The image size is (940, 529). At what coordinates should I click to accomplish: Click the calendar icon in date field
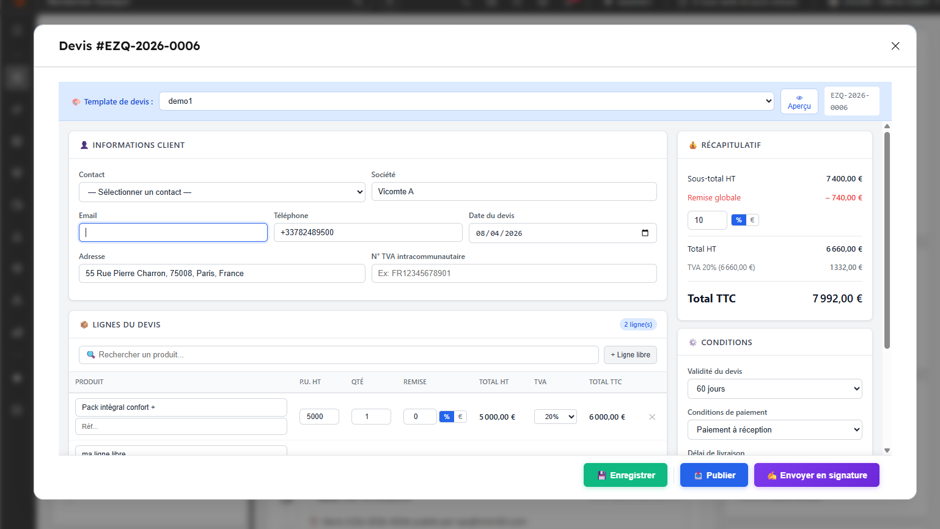coord(645,233)
